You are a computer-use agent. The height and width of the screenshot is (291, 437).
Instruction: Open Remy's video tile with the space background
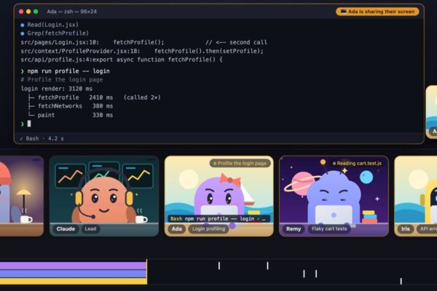(x=334, y=196)
